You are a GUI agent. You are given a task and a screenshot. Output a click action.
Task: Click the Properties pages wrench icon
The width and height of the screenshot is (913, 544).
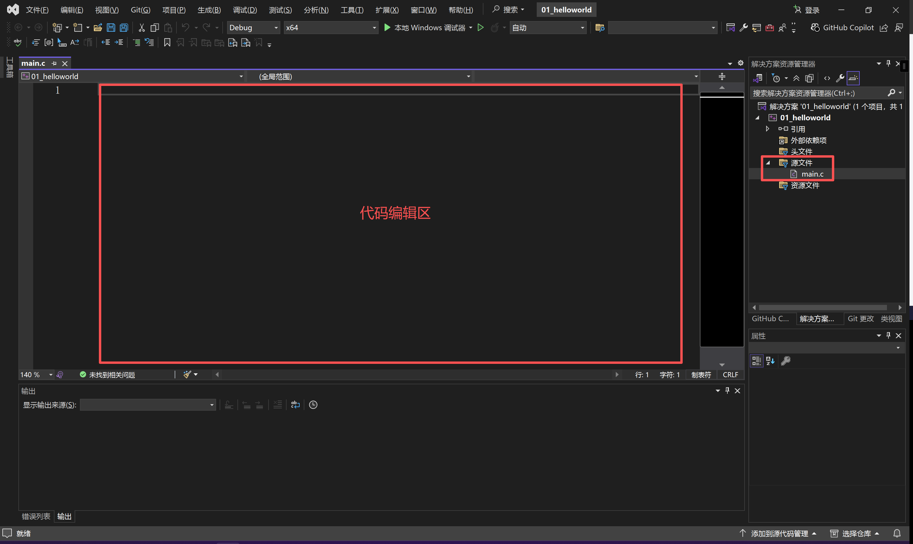click(x=786, y=361)
